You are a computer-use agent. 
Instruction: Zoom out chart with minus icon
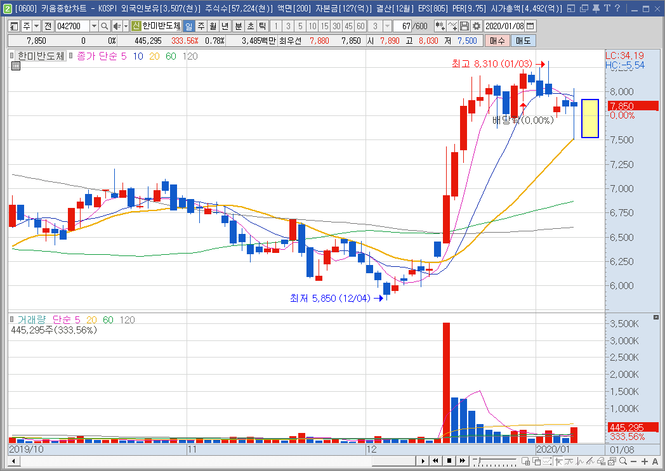pyautogui.click(x=634, y=461)
